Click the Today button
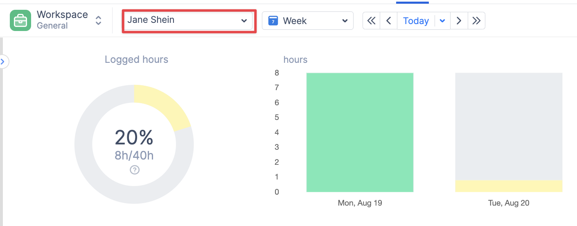 point(416,21)
